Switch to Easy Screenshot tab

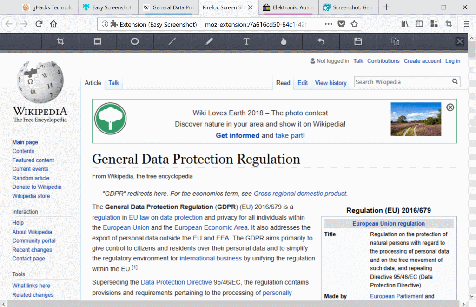point(108,7)
